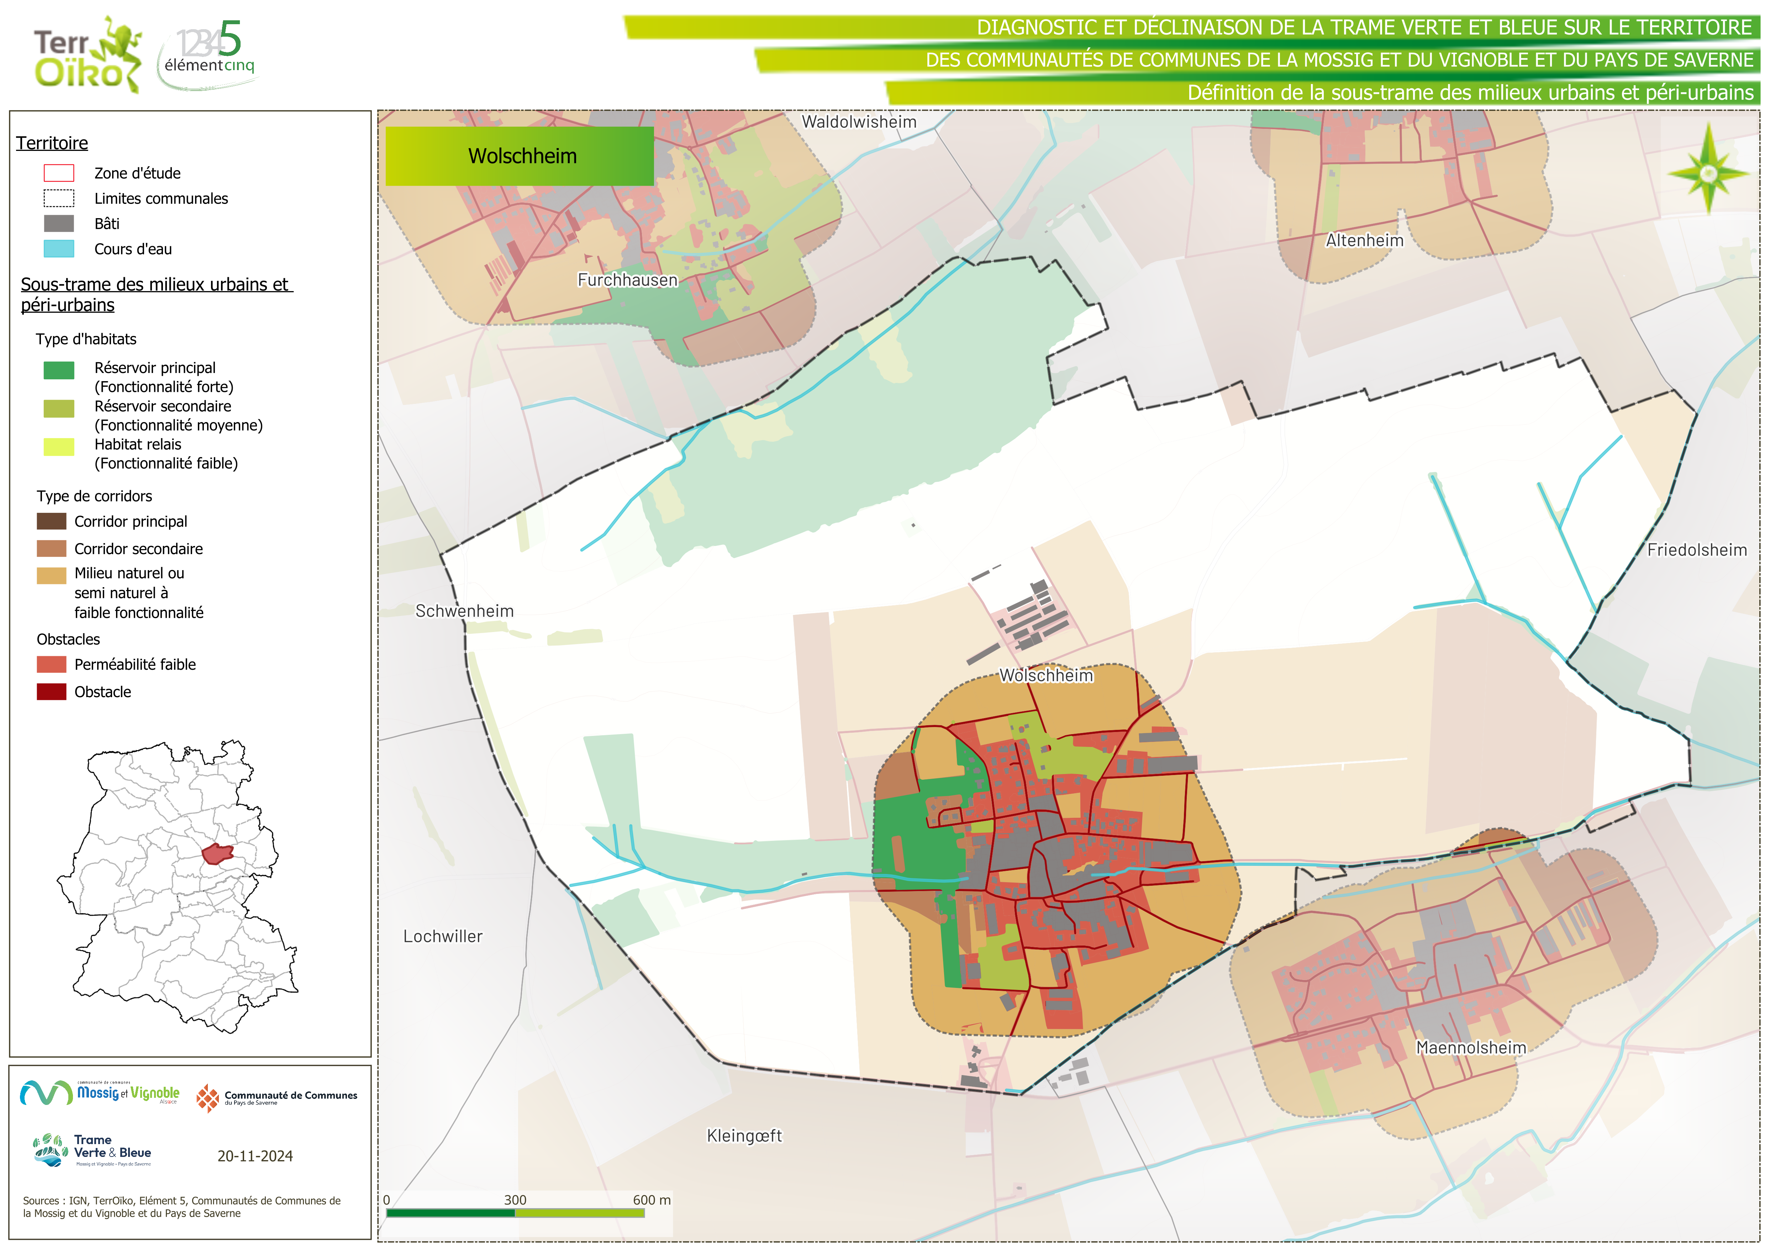The height and width of the screenshot is (1248, 1765).
Task: Click the Zone d'étude legend symbol
Action: point(58,173)
